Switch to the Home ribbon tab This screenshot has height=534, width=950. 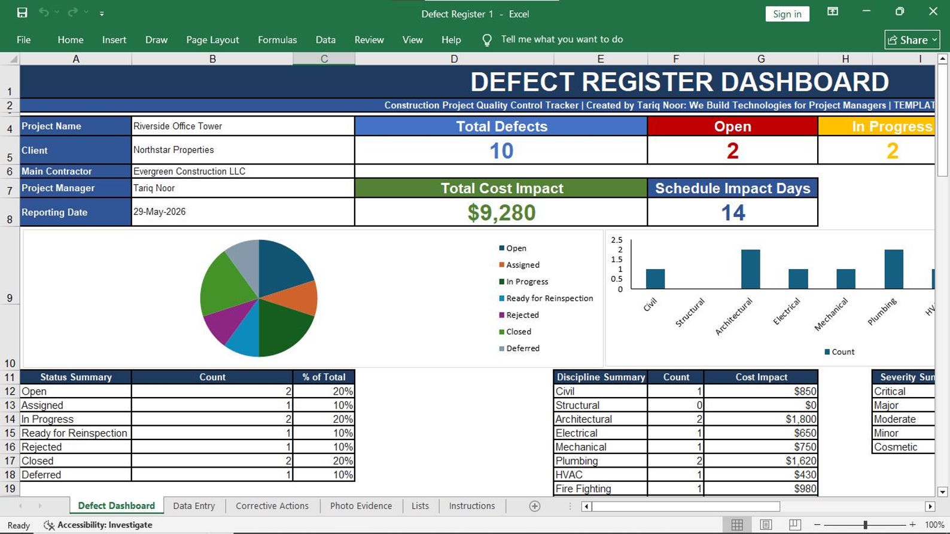(x=71, y=40)
